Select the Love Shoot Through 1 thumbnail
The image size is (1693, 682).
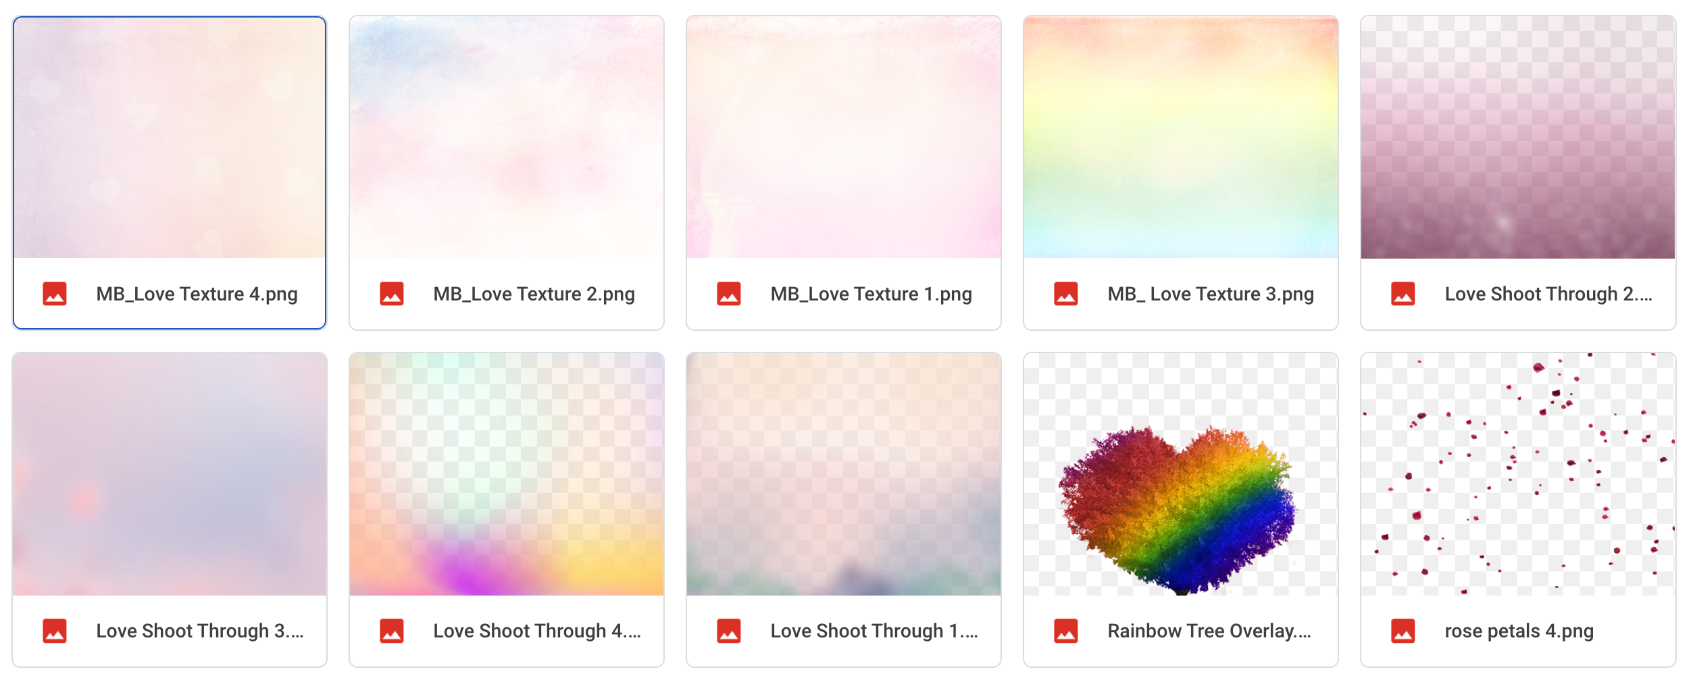[844, 475]
